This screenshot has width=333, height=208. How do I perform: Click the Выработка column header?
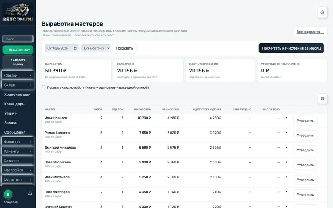[142, 109]
